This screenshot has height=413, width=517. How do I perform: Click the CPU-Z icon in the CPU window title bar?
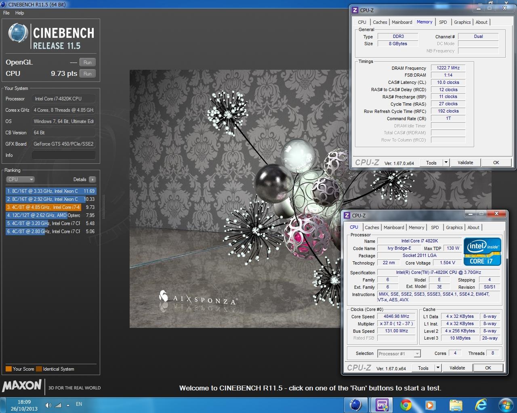point(347,215)
